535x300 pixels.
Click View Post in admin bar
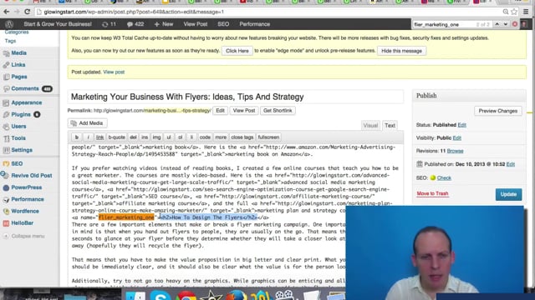click(x=196, y=24)
